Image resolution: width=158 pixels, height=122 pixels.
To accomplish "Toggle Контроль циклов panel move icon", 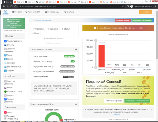I will (76, 104).
